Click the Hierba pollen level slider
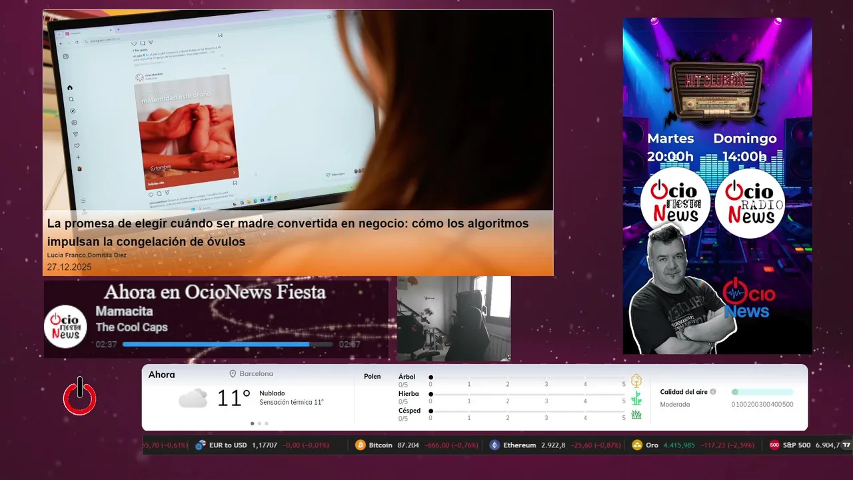The width and height of the screenshot is (853, 480). coord(528,395)
